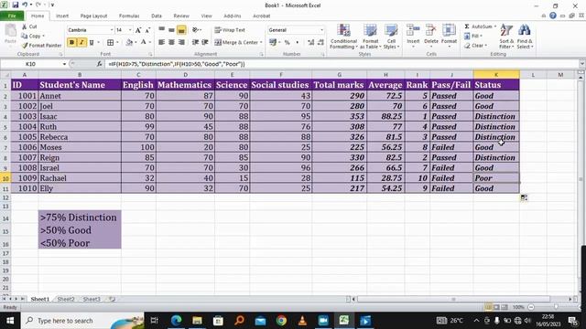Open the Cambria font name dropdown

click(112, 30)
